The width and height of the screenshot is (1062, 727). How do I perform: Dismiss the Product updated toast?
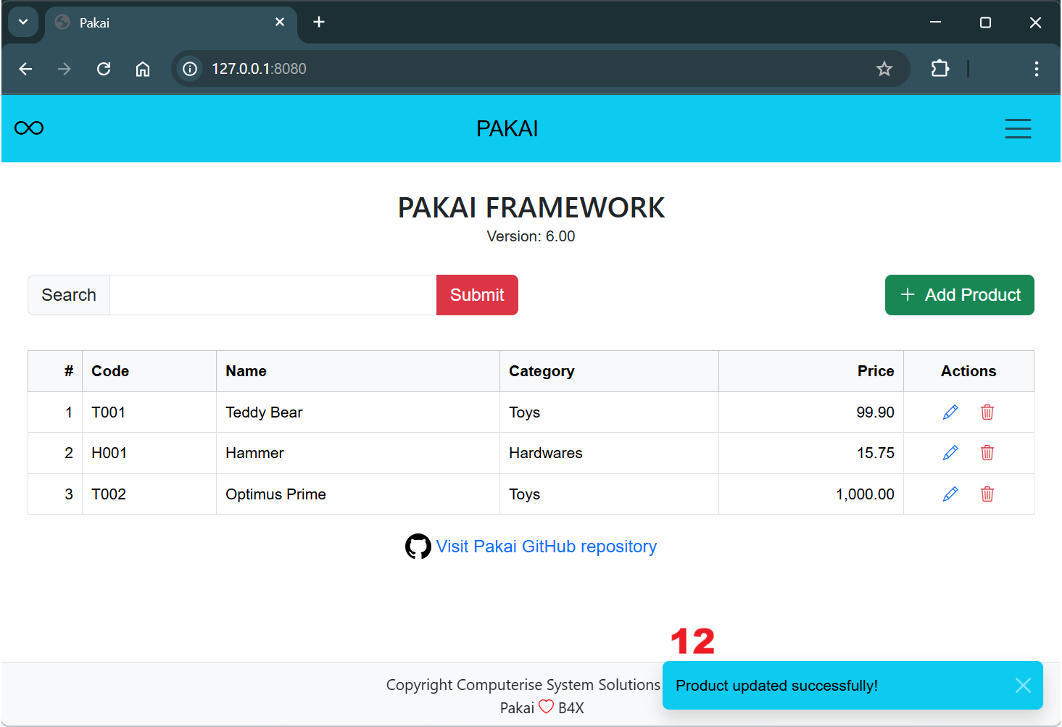(x=1023, y=686)
